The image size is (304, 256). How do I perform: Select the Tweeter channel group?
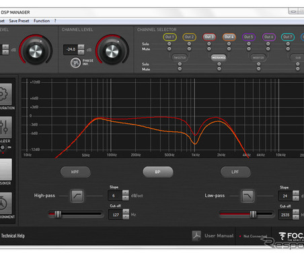tap(180, 57)
